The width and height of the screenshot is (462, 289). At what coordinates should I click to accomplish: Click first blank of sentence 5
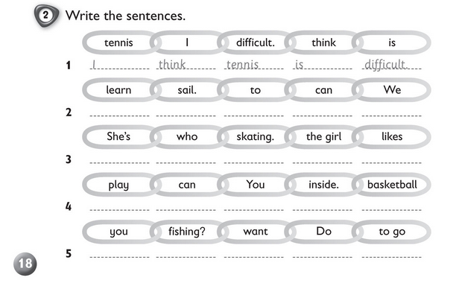[x=120, y=253]
